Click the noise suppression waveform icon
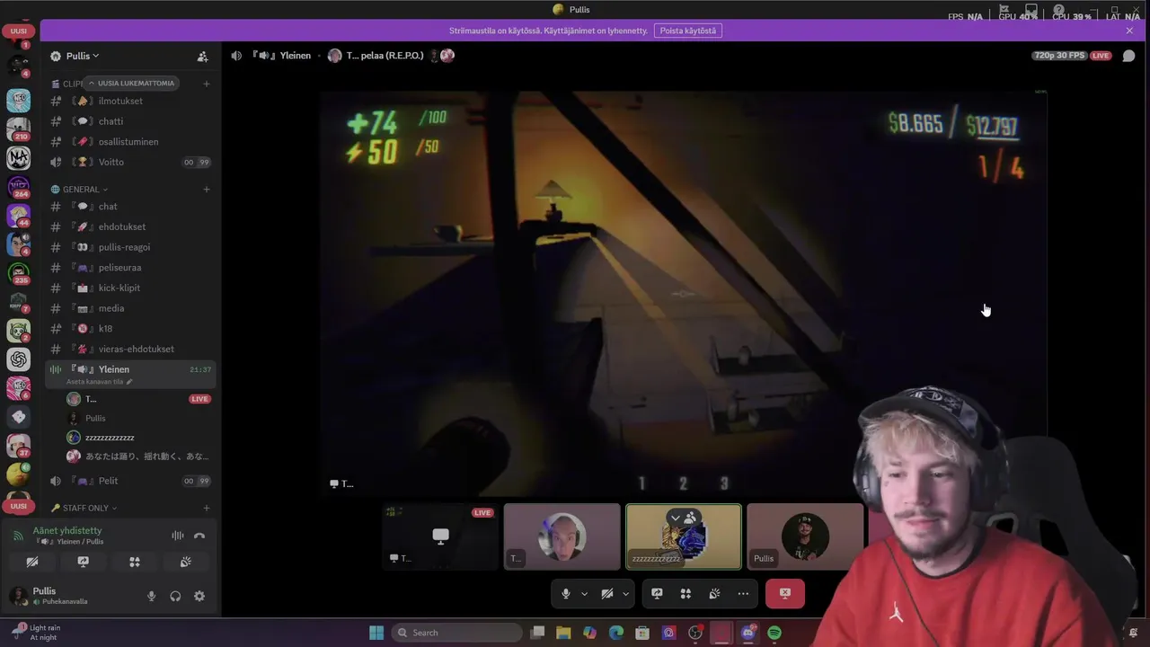 (x=178, y=536)
